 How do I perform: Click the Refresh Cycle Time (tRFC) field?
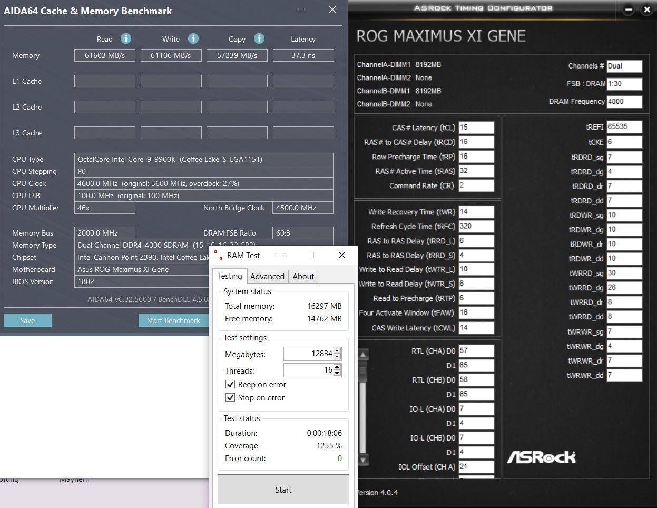pos(476,226)
